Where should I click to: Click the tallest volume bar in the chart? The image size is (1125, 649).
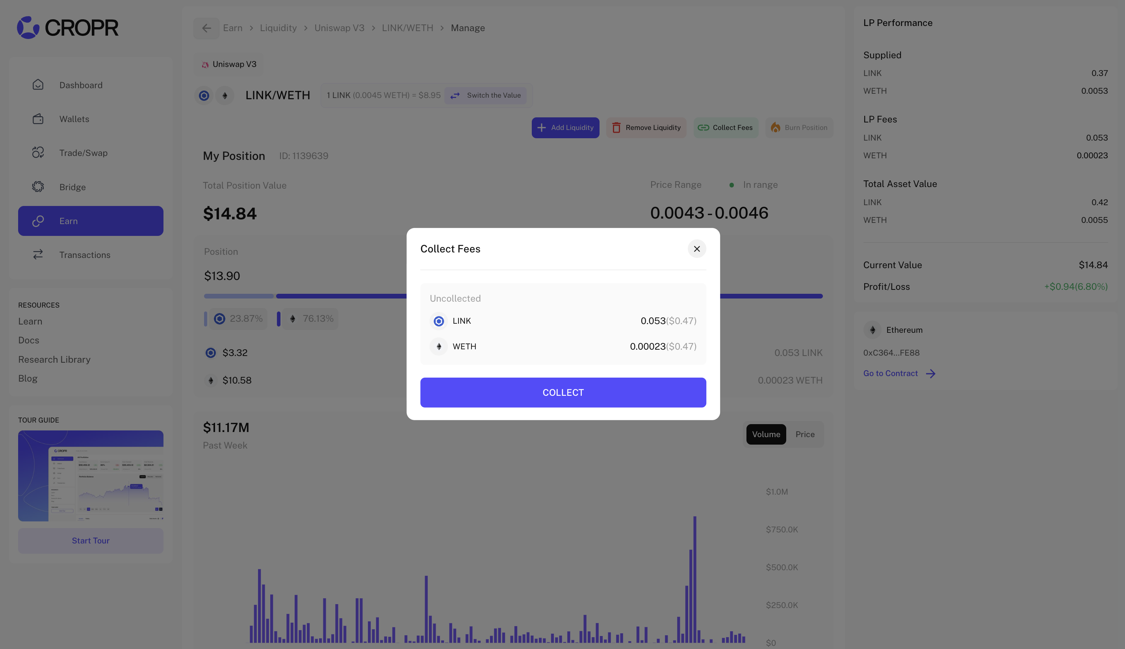click(x=694, y=579)
